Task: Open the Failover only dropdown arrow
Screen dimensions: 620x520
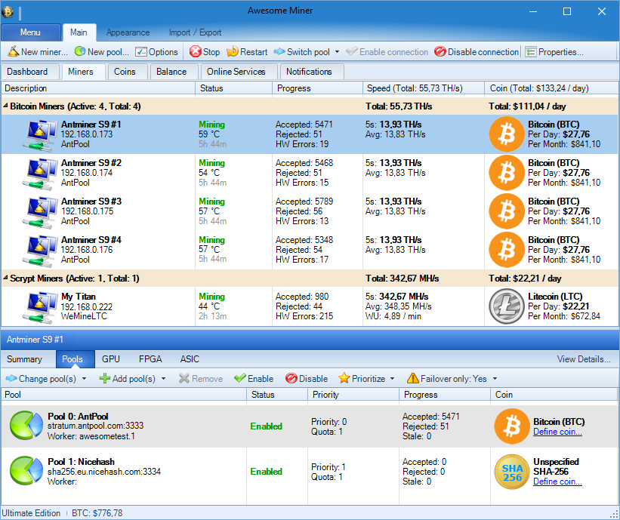Action: (x=495, y=379)
